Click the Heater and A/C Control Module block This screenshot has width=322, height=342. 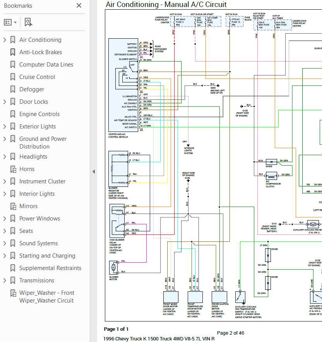[x=123, y=85]
